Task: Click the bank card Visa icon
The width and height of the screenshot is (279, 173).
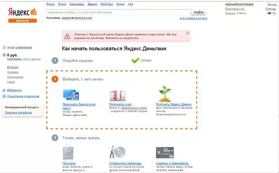Action: click(71, 95)
